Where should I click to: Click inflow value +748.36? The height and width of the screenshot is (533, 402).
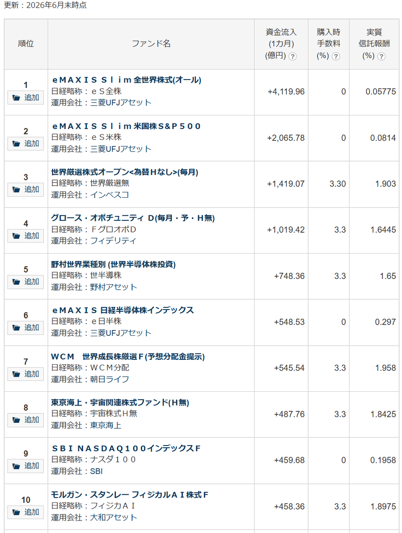290,276
